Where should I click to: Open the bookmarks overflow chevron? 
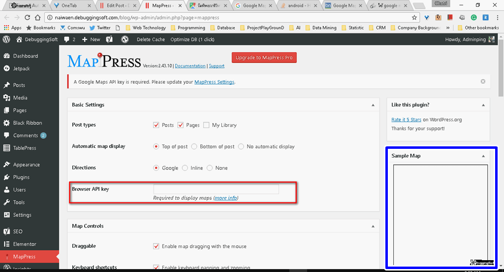pyautogui.click(x=448, y=28)
